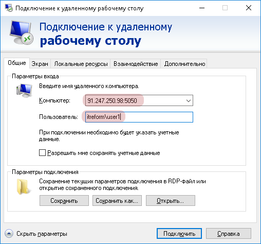Click text Введите имя удаленного компьютера
Screen dimensions: 261x244
pos(89,86)
